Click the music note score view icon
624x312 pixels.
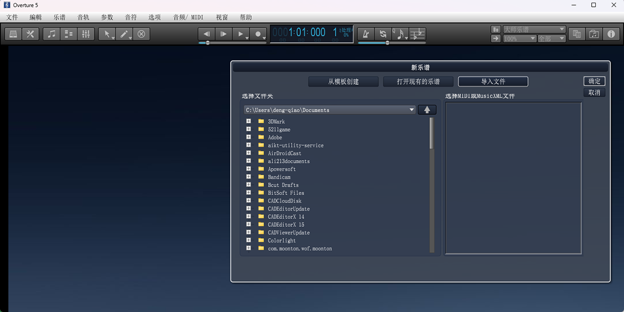(x=51, y=34)
